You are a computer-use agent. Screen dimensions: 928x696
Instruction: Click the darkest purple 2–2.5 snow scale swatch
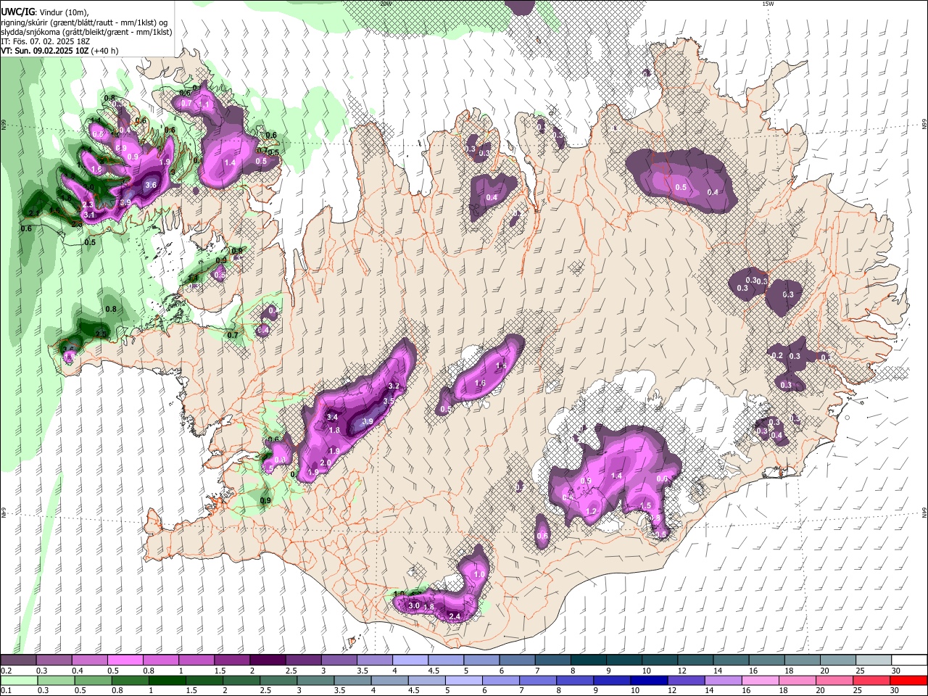(x=267, y=660)
